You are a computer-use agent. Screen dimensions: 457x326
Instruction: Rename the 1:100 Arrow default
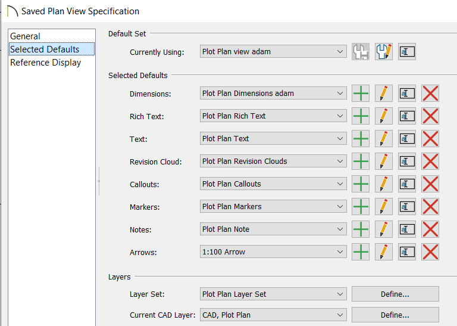tap(407, 252)
